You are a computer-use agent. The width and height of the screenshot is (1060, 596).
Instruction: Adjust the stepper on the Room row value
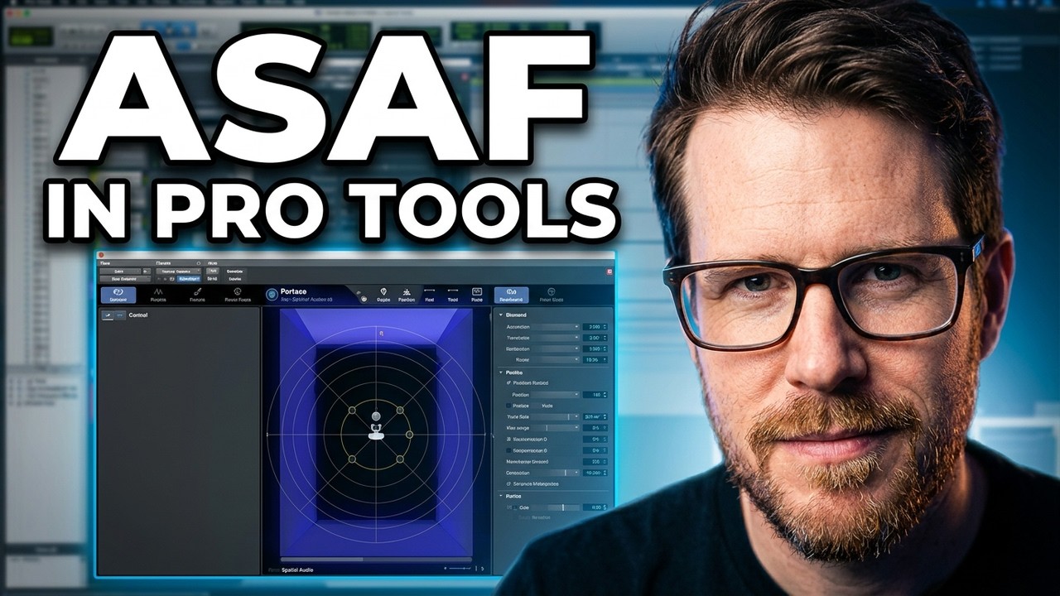pyautogui.click(x=605, y=360)
